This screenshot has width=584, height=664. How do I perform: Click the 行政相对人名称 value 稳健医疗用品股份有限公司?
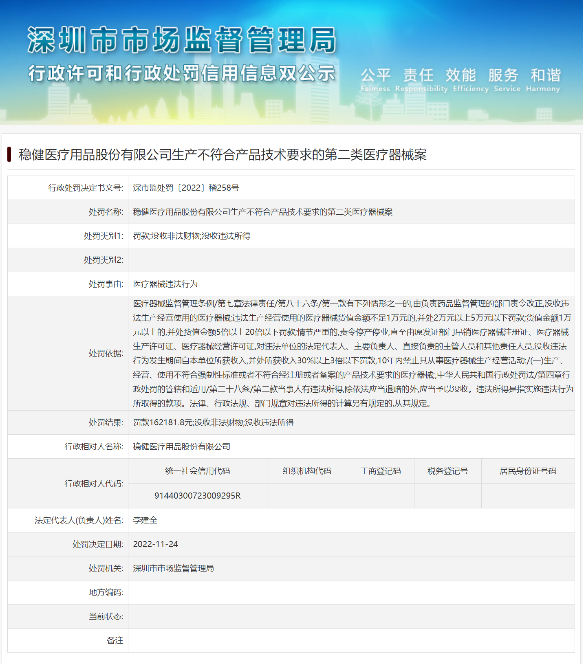point(181,446)
